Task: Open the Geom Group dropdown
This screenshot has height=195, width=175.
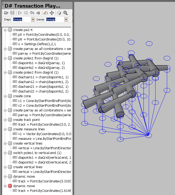Action: click(x=66, y=19)
